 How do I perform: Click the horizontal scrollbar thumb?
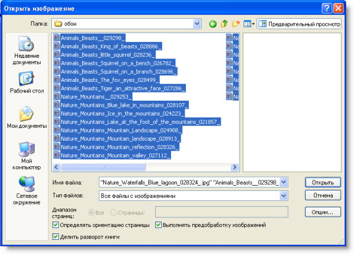click(x=104, y=167)
